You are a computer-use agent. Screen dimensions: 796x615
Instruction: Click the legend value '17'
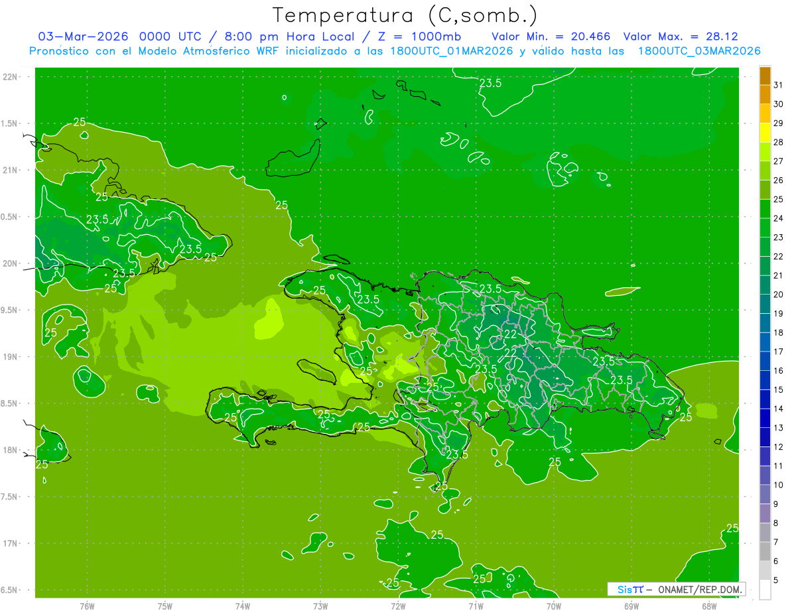click(x=779, y=352)
